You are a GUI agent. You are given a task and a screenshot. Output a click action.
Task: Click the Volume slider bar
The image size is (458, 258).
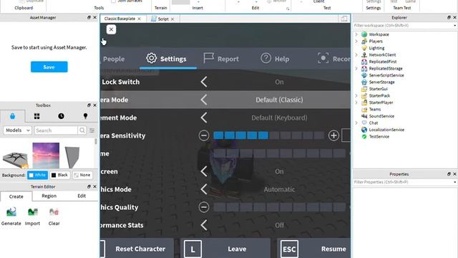point(280,153)
